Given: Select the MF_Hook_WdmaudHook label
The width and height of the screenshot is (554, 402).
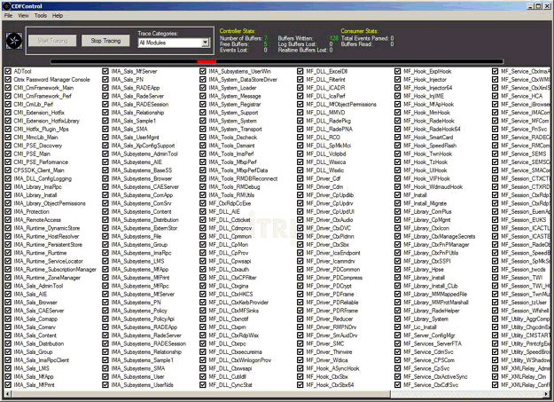Looking at the screenshot, I should point(433,187).
